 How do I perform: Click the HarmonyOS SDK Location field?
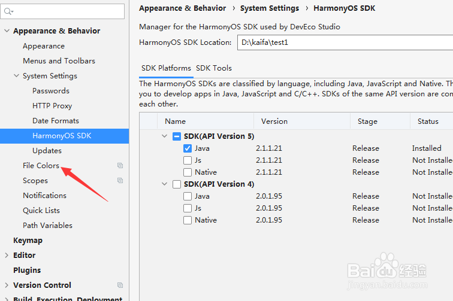click(345, 42)
